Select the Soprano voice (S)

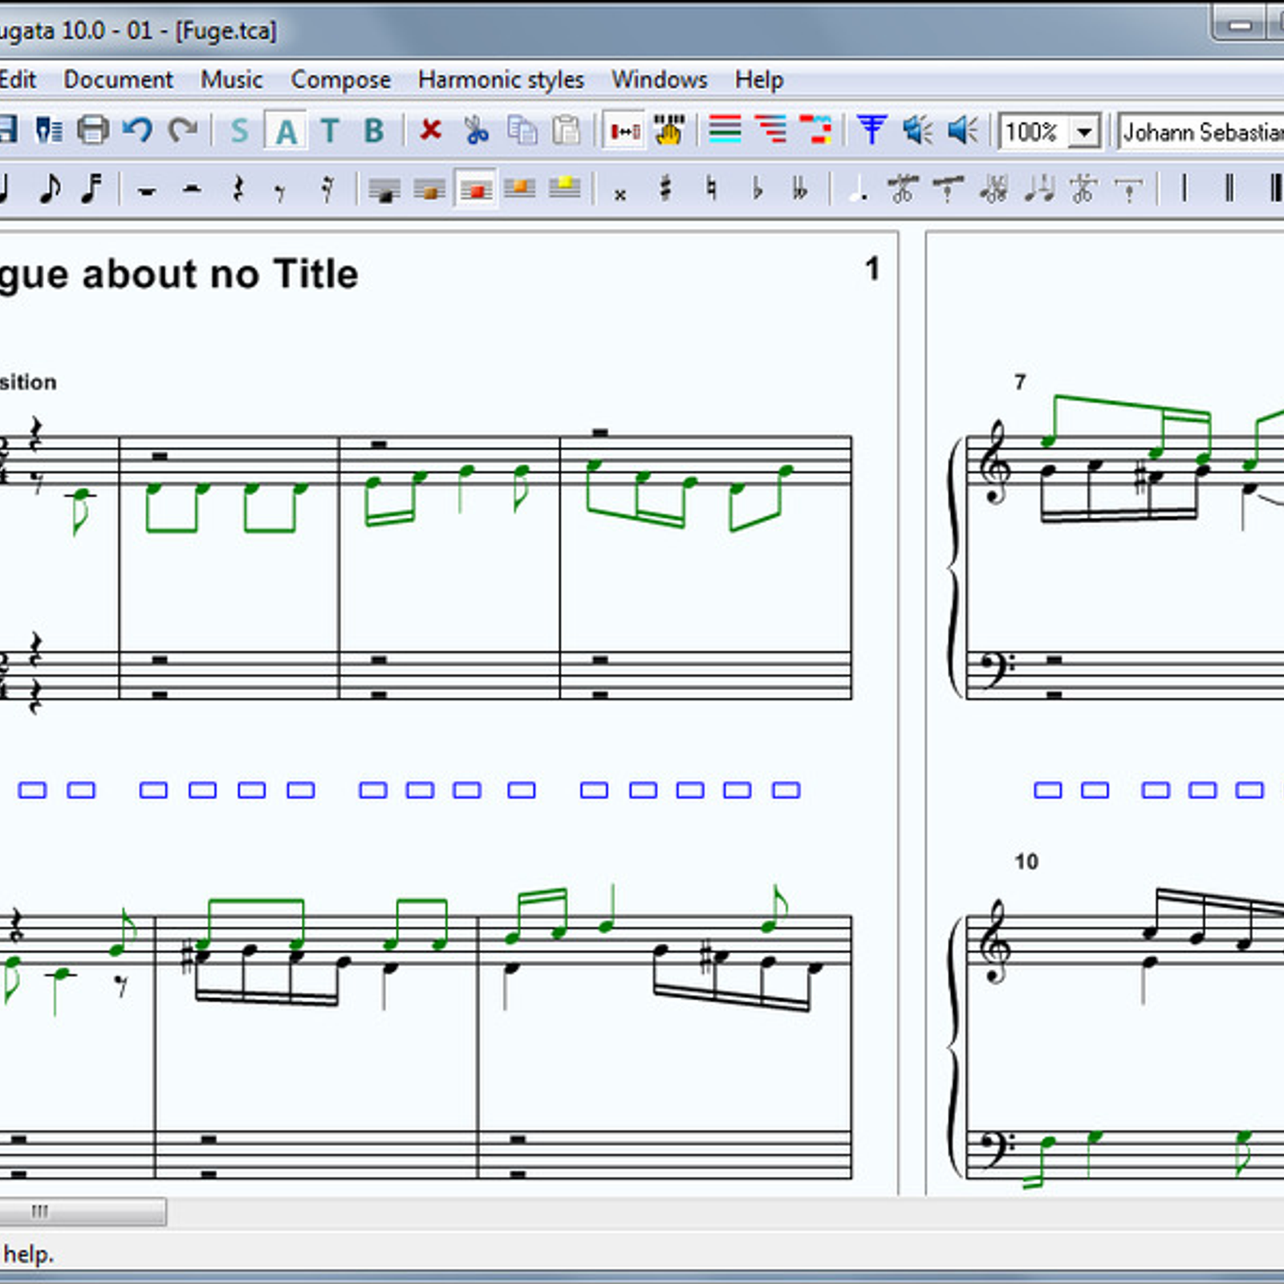click(240, 131)
